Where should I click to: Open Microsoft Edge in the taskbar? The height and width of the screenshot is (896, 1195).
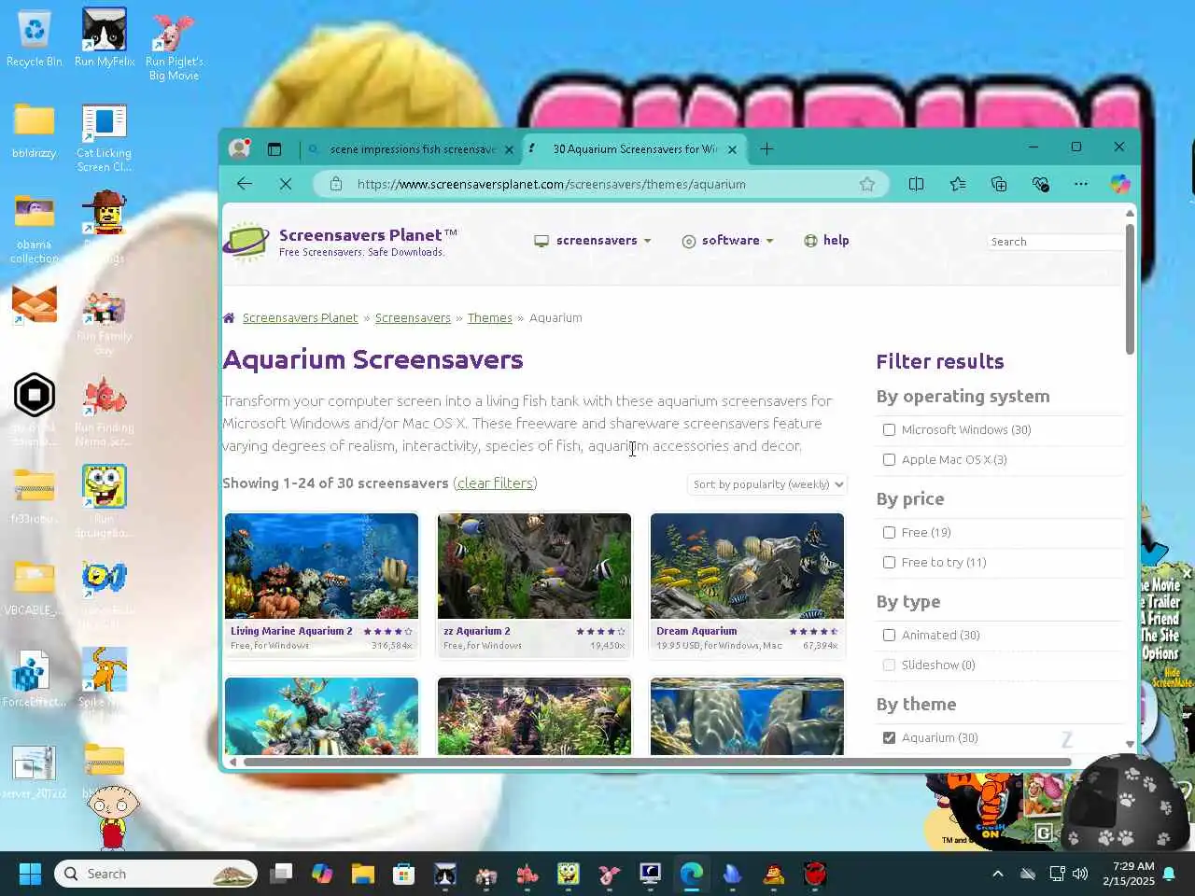[692, 874]
